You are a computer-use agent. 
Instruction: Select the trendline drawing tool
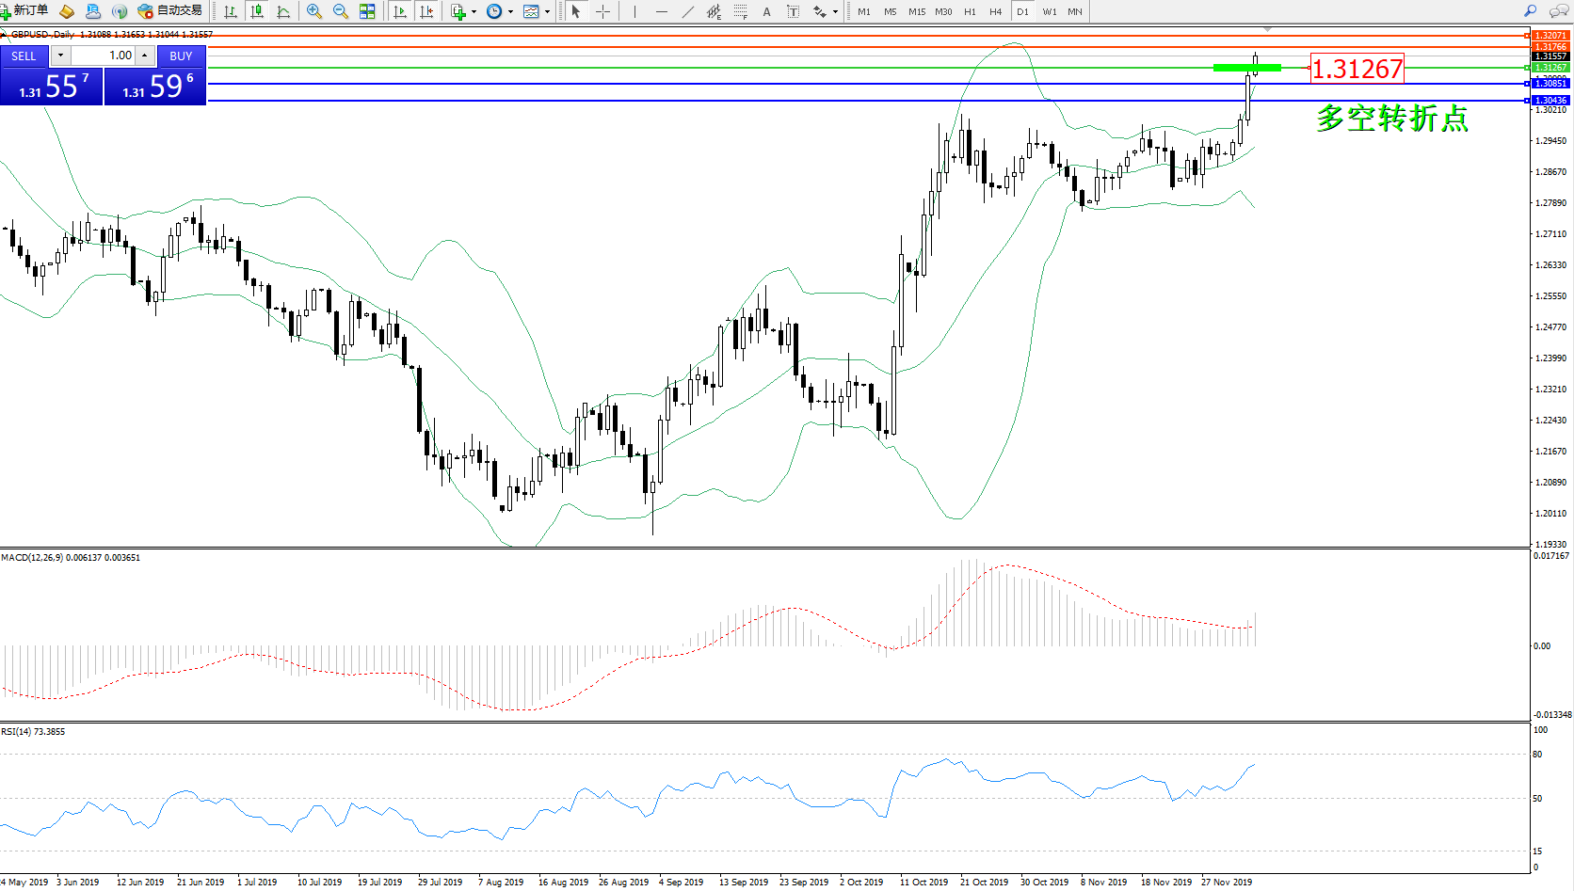pyautogui.click(x=688, y=11)
